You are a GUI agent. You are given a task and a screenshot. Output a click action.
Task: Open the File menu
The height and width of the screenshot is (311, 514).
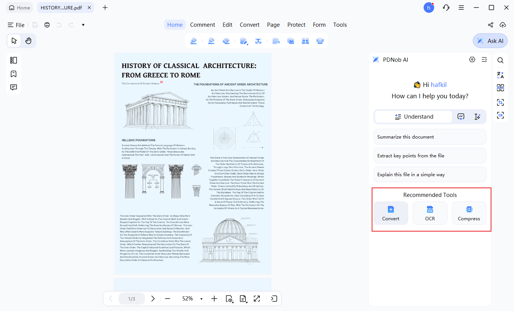tap(16, 25)
